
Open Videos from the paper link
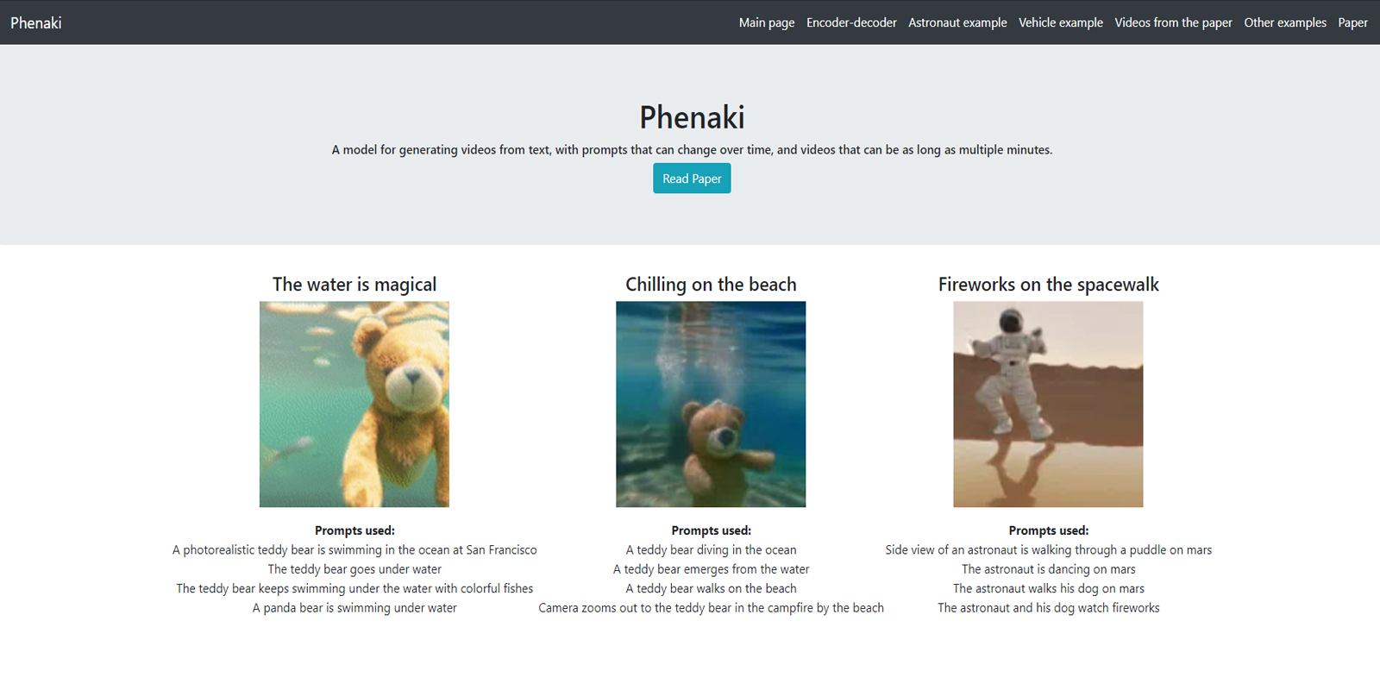click(x=1172, y=23)
